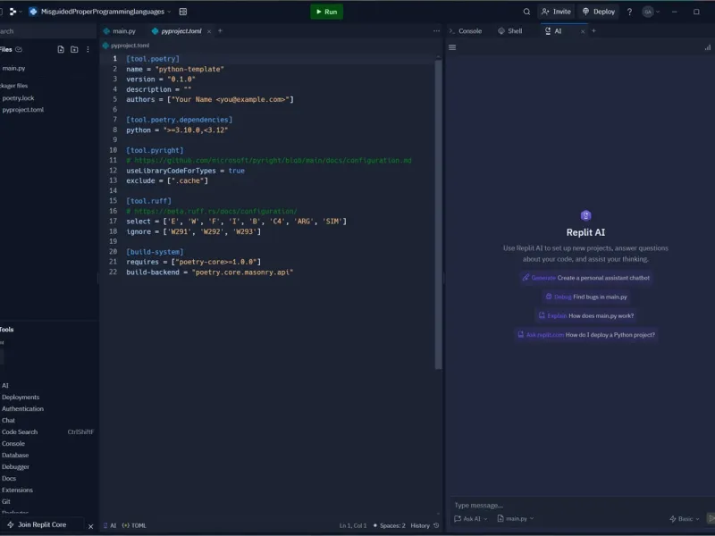The height and width of the screenshot is (536, 715).
Task: Open the help question mark menu
Action: coord(629,12)
